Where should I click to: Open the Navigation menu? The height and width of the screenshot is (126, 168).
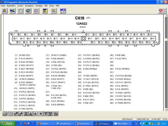[29, 5]
